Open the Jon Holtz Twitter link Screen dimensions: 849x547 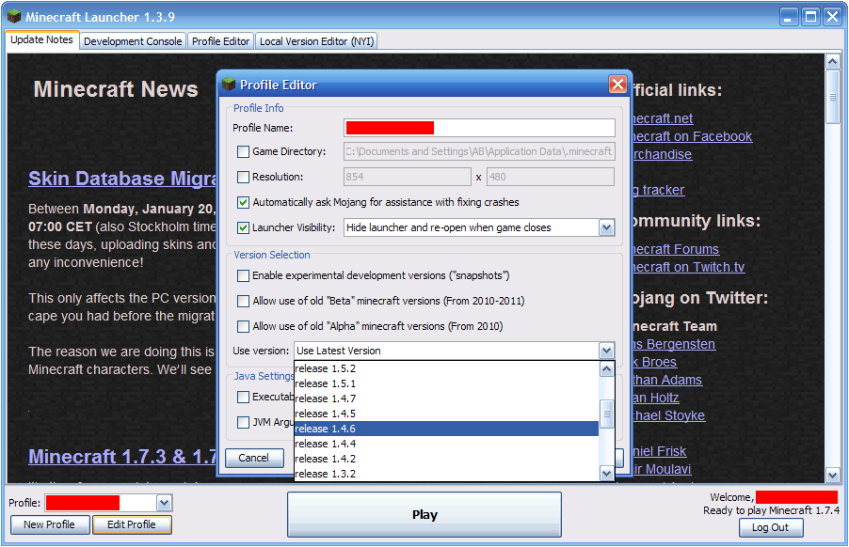pos(655,399)
